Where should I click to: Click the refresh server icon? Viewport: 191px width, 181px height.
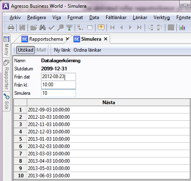pyautogui.click(x=151, y=28)
